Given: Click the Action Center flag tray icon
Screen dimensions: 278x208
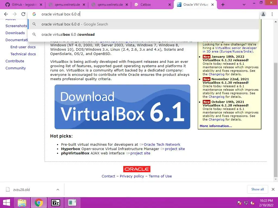Looking at the screenshot, I should tap(239, 203).
